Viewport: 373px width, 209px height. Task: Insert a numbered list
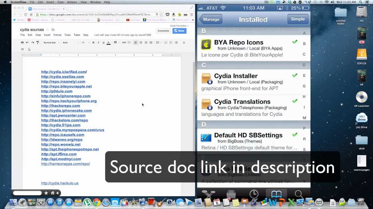166,43
